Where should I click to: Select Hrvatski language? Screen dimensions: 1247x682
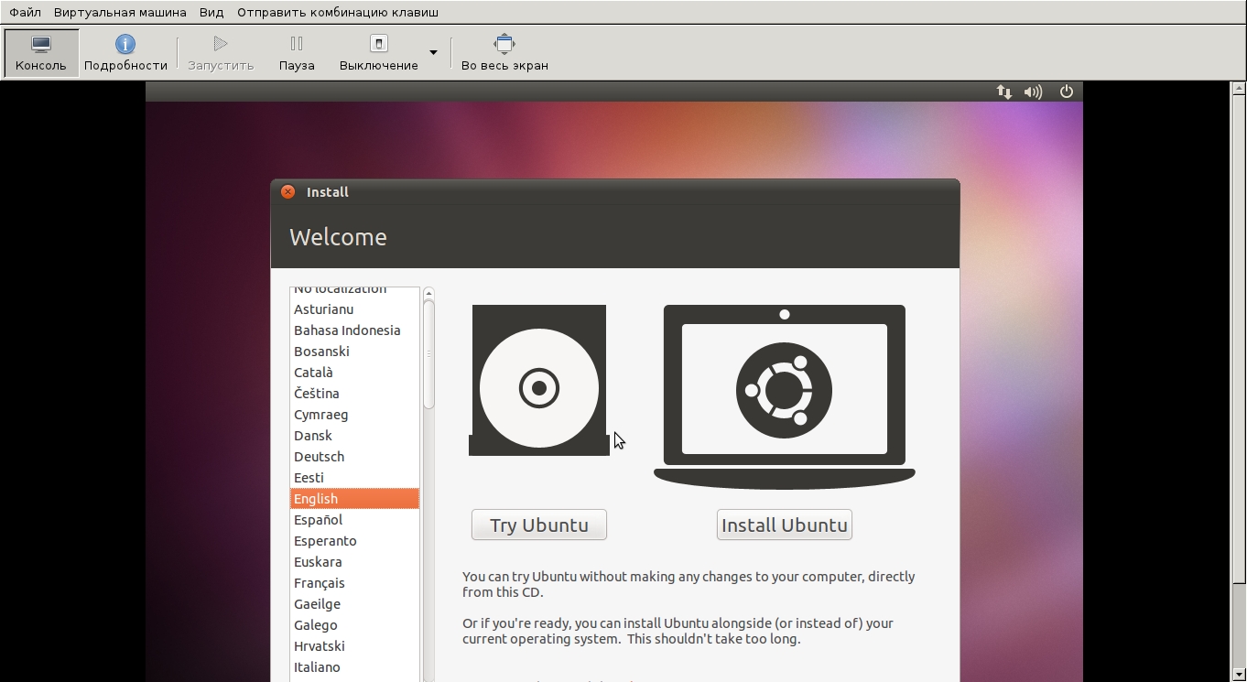[x=354, y=646]
